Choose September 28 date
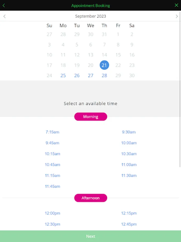 [x=104, y=76]
